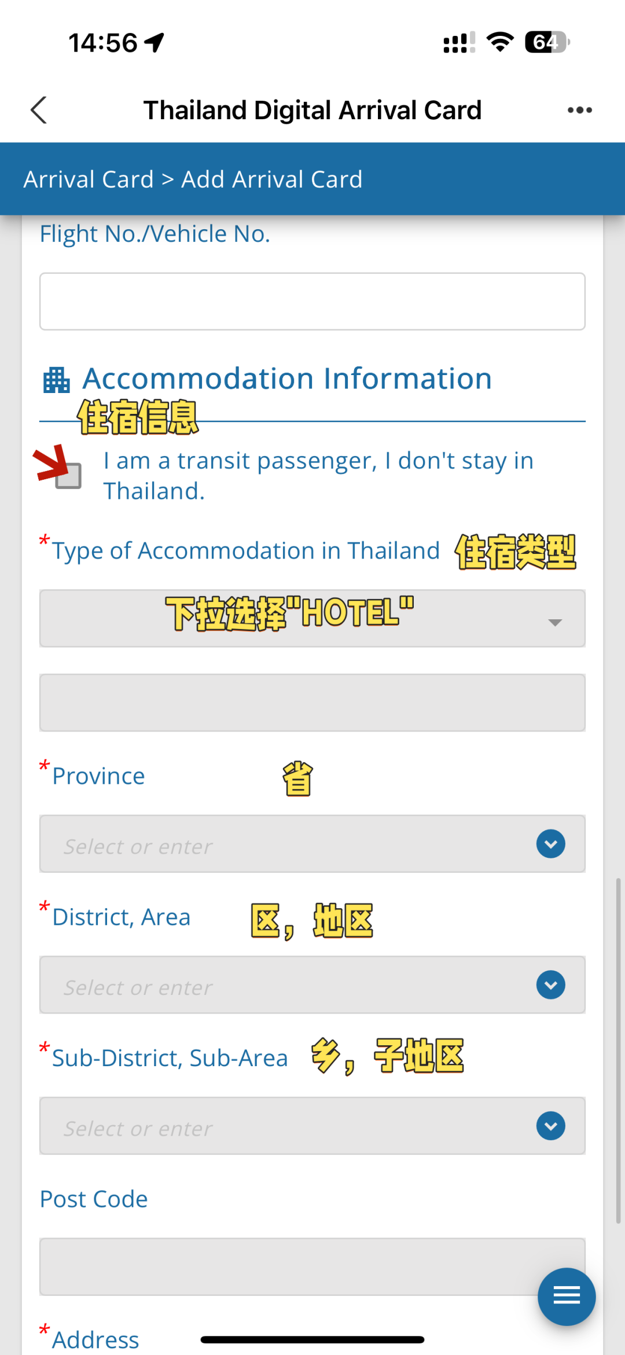Check the transit passenger checkbox
The height and width of the screenshot is (1355, 625).
[x=68, y=476]
